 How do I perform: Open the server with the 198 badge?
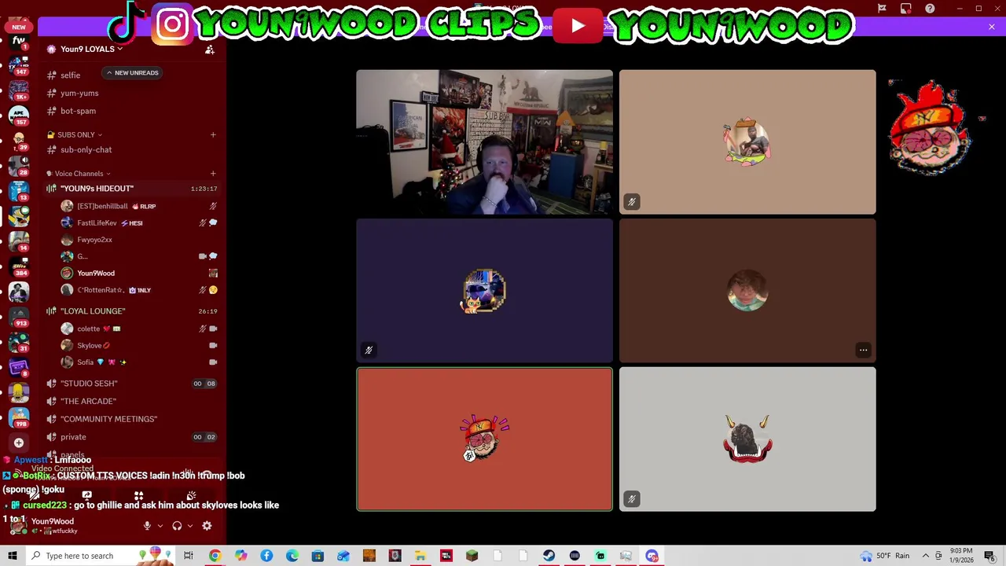coord(19,417)
